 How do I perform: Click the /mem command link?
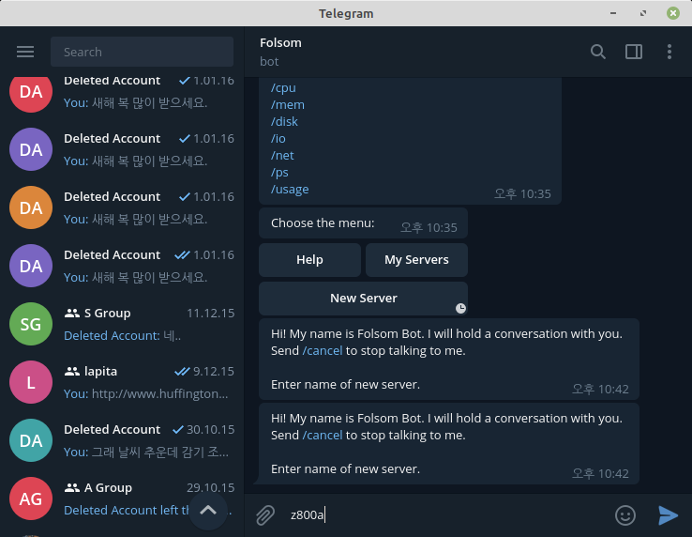click(288, 105)
